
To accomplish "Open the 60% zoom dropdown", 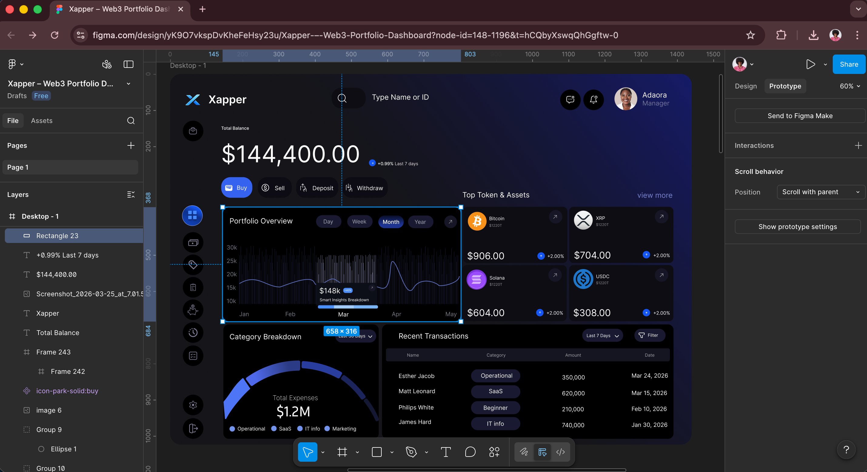I will coord(849,86).
